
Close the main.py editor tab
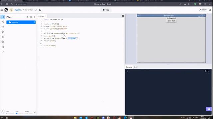click(45, 16)
